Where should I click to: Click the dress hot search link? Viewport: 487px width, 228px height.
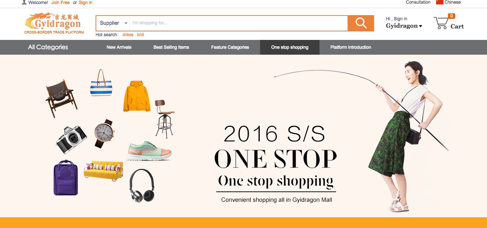pyautogui.click(x=128, y=35)
